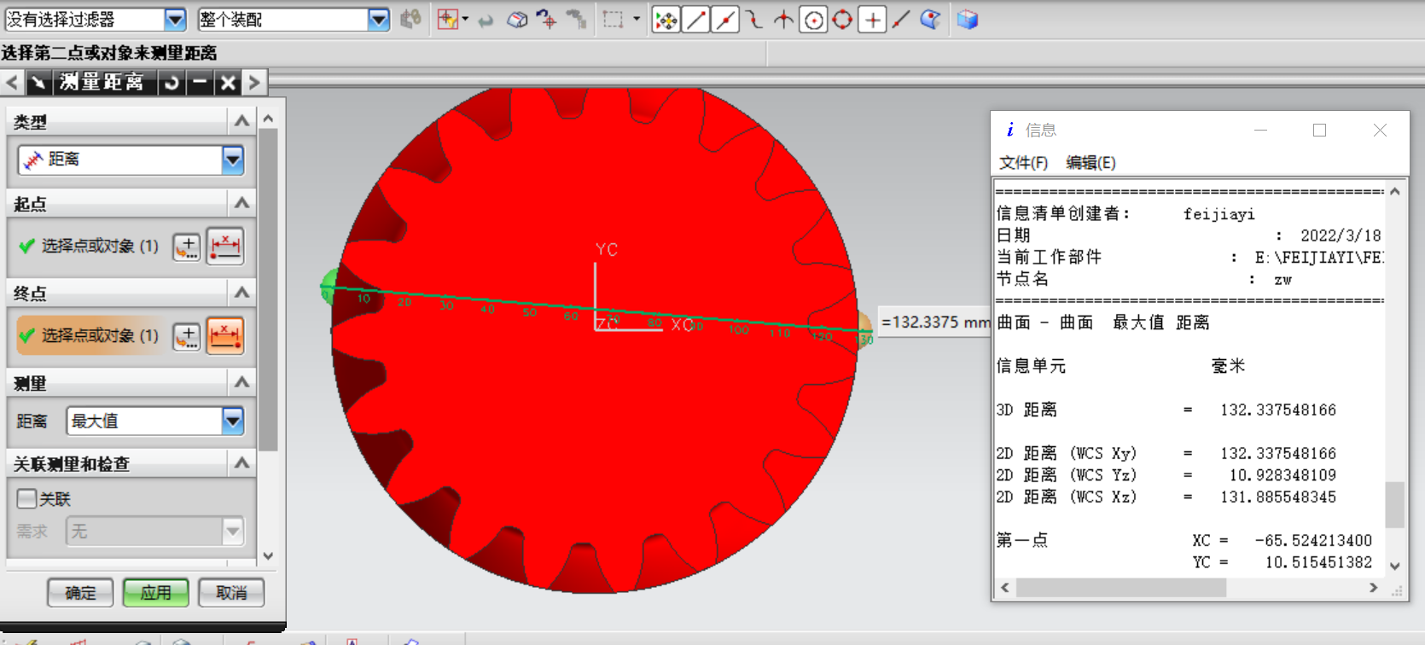Click the 确定 button
This screenshot has width=1425, height=645.
[80, 592]
